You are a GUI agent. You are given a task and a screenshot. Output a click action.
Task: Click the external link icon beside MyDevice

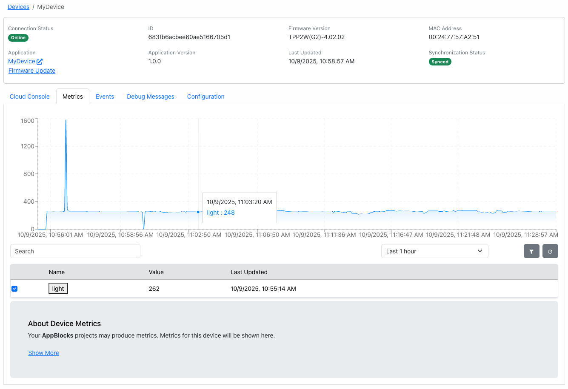coord(40,62)
